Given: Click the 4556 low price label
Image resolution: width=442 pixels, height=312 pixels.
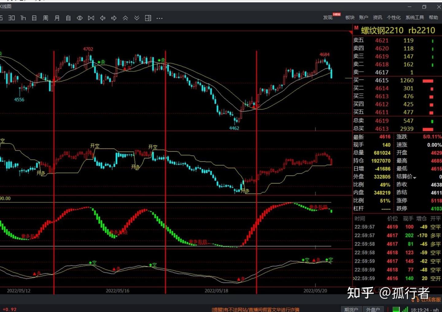Looking at the screenshot, I should point(19,100).
